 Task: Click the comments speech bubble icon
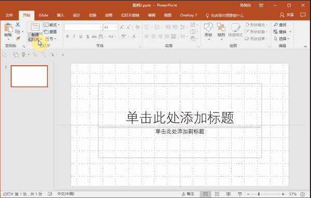(x=303, y=15)
